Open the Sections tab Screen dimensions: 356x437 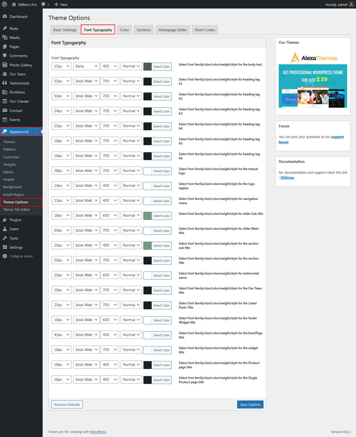pos(144,30)
